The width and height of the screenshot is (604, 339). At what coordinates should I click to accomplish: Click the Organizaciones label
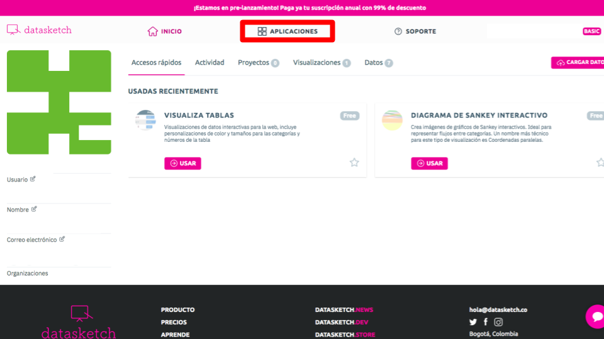coord(27,273)
